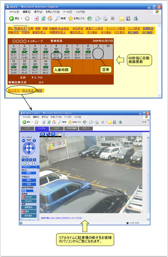Click Refresh icon in aipark window toolbar
Screen dimensions: 168x257
click(43, 18)
